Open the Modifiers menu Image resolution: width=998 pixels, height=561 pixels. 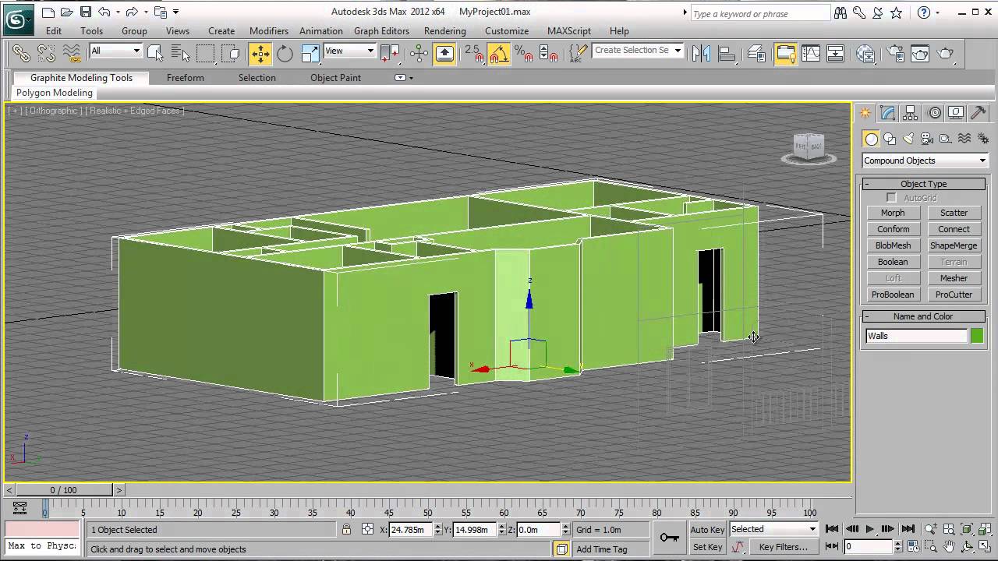269,30
